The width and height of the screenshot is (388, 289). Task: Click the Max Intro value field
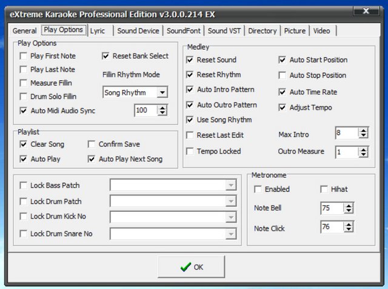[347, 133]
